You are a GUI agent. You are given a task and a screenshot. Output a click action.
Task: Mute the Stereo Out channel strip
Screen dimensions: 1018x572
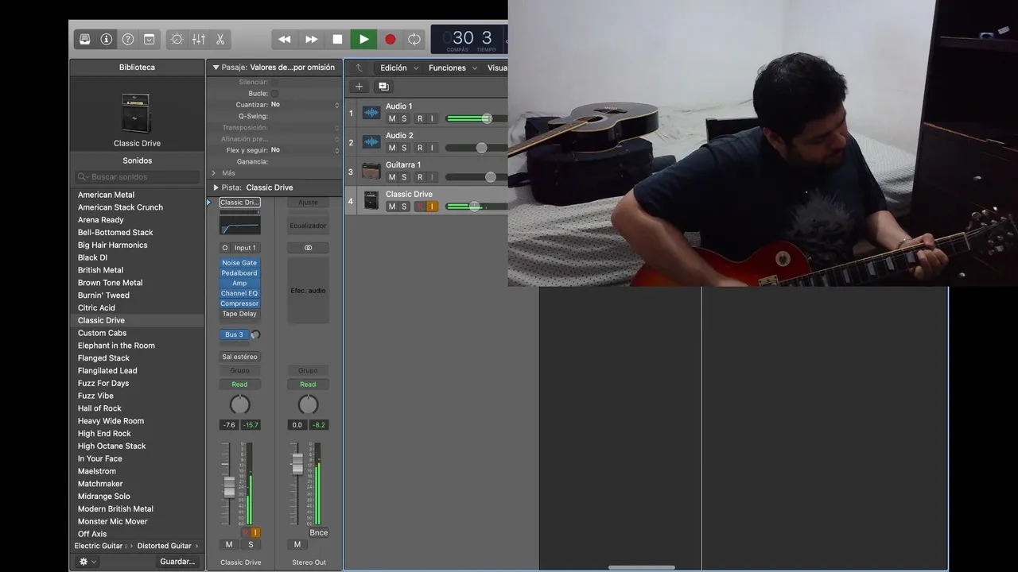pos(297,544)
